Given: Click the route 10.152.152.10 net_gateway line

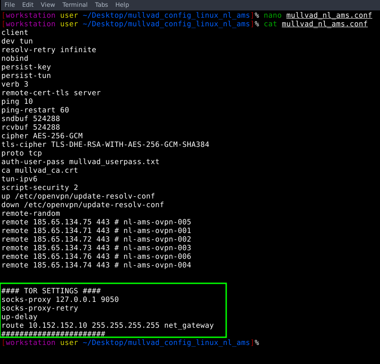Looking at the screenshot, I should coord(108,325).
